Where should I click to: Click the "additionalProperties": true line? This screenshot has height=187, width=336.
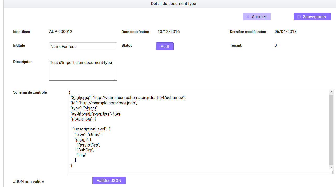[x=96, y=113]
